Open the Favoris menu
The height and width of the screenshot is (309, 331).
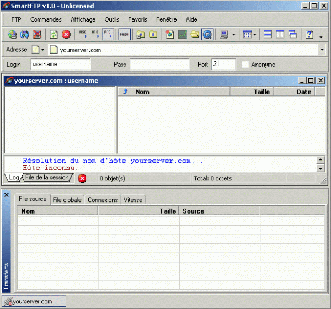[137, 19]
